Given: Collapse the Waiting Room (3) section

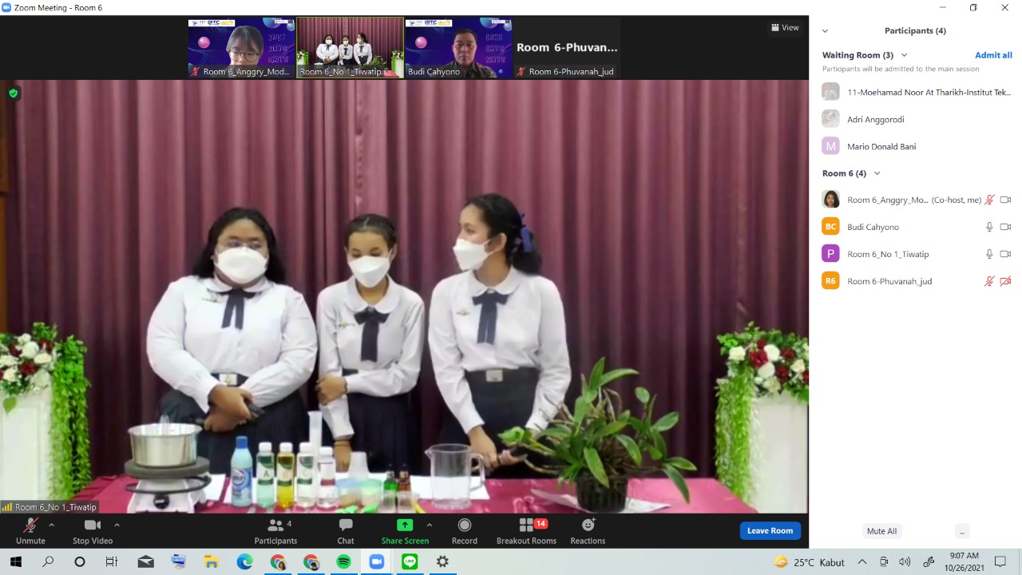Looking at the screenshot, I should pos(904,55).
